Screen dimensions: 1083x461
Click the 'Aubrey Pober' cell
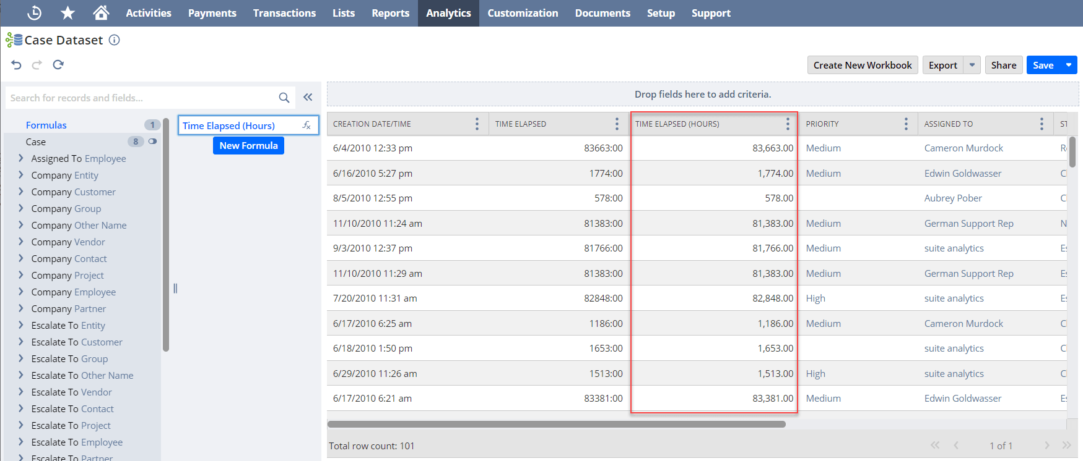point(989,198)
